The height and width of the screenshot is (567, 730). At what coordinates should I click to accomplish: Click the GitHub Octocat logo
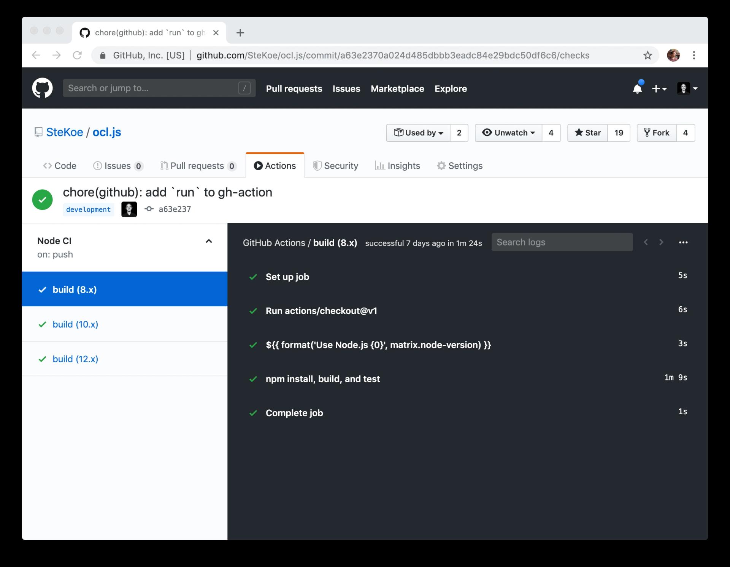42,88
